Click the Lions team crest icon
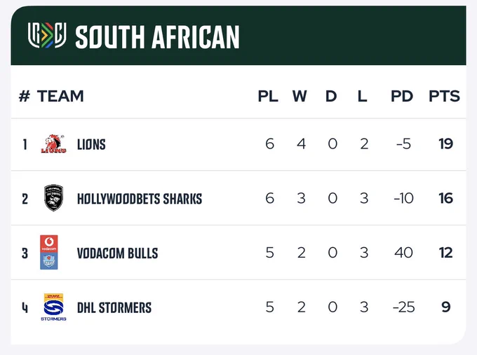The image size is (477, 355). [53, 144]
